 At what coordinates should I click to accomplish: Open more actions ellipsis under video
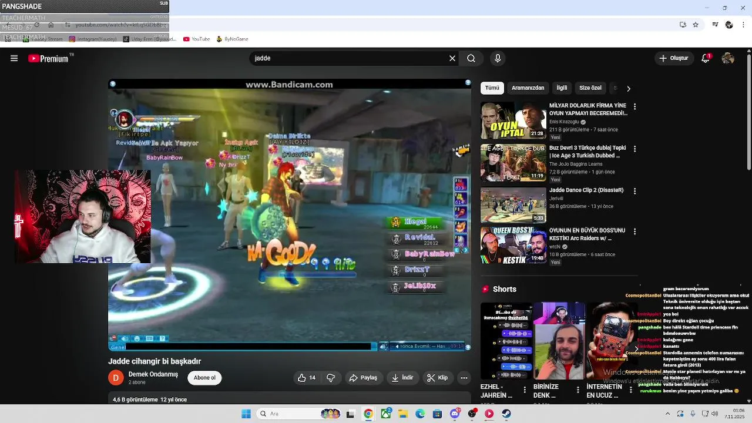464,378
